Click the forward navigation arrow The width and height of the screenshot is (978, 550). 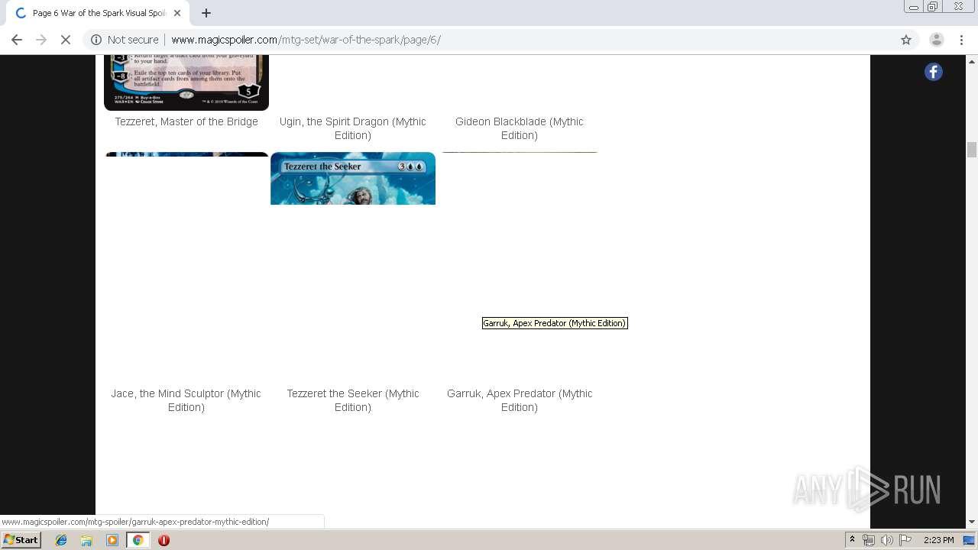41,40
